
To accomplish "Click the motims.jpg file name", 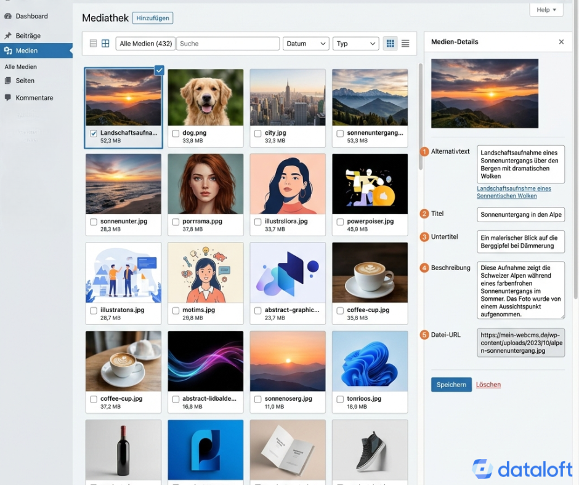I will (199, 310).
